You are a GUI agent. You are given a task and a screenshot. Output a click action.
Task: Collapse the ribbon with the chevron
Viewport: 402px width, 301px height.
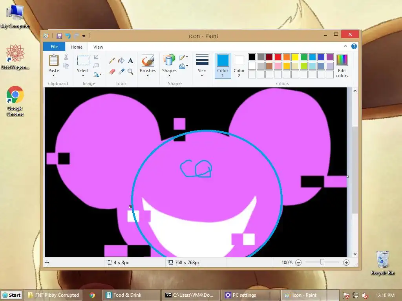tap(345, 46)
